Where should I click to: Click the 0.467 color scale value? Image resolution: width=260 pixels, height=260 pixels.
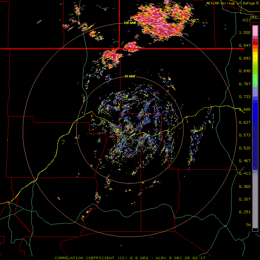tap(245, 161)
